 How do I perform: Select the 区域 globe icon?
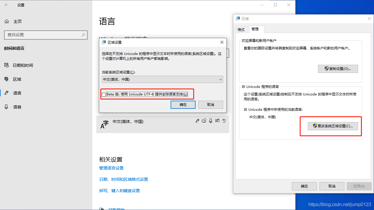pyautogui.click(x=6, y=79)
